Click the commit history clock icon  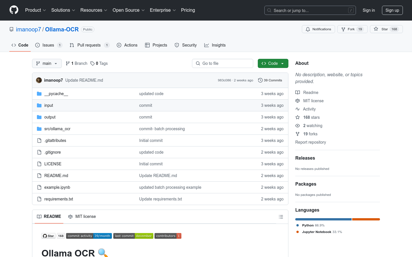pyautogui.click(x=260, y=80)
